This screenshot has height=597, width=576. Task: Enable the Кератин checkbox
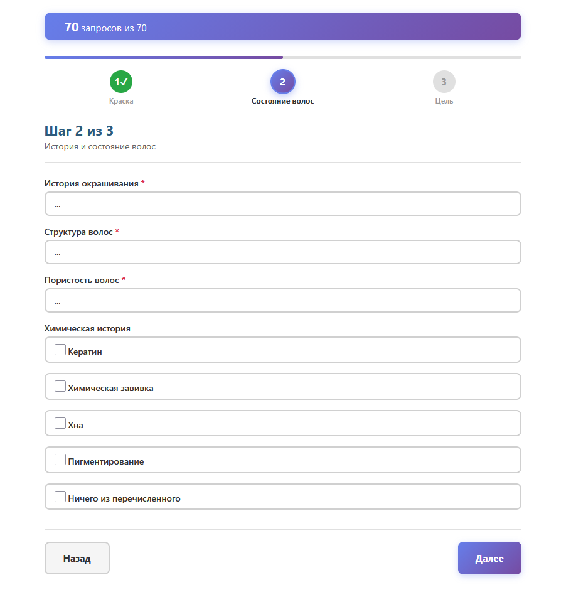tap(60, 350)
